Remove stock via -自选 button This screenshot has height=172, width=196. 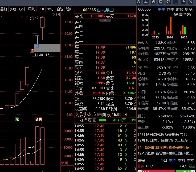point(59,9)
